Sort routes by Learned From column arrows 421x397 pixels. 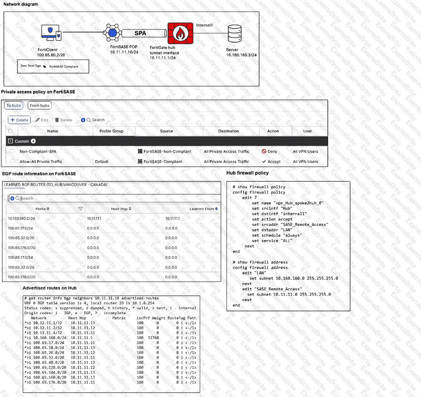pyautogui.click(x=216, y=209)
